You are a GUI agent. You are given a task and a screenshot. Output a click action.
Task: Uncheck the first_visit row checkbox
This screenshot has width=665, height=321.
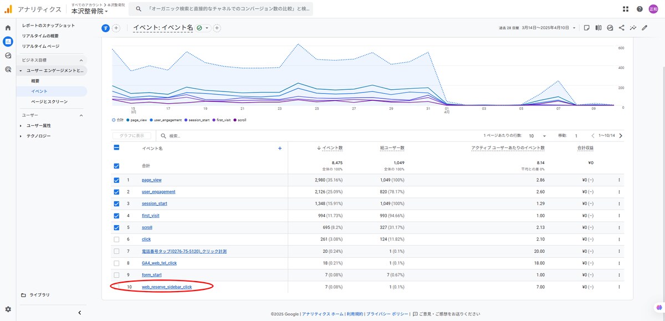tap(116, 216)
